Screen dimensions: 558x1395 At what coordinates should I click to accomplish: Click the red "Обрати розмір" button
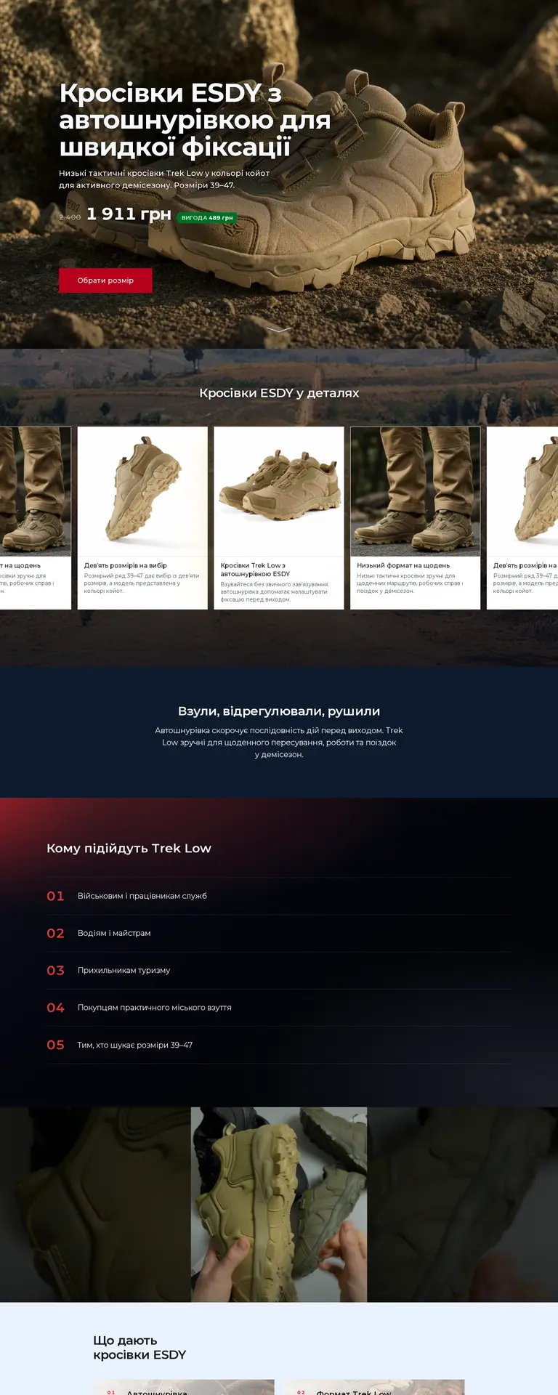pos(105,280)
